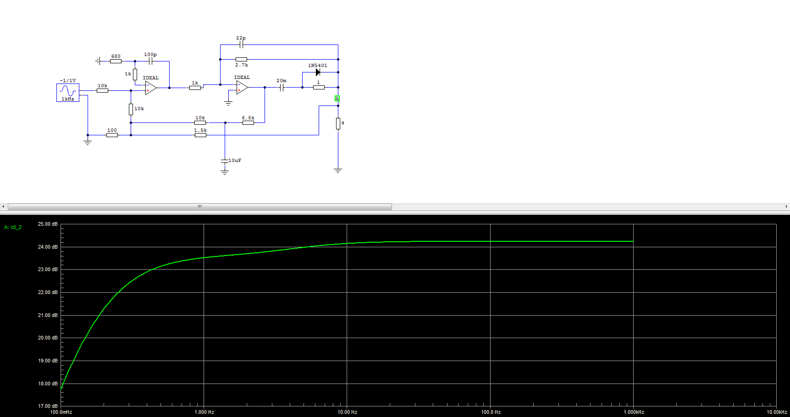The width and height of the screenshot is (790, 417).
Task: Click the "100.0mHz" frequency label
Action: (61, 412)
